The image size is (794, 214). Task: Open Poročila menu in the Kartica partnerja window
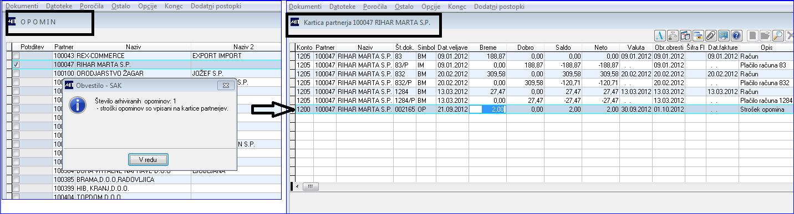(375, 6)
